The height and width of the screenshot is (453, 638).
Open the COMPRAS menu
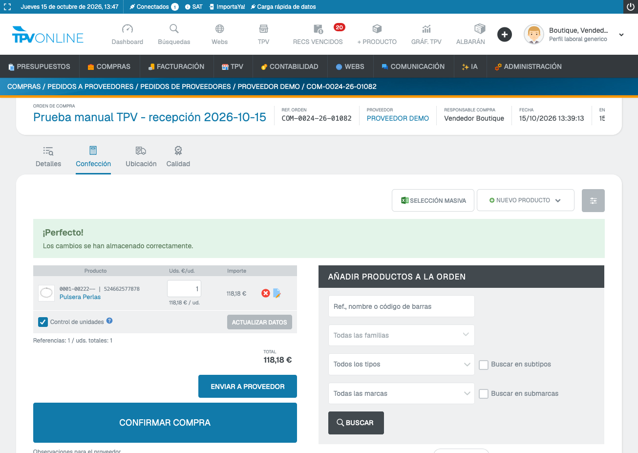click(x=109, y=66)
